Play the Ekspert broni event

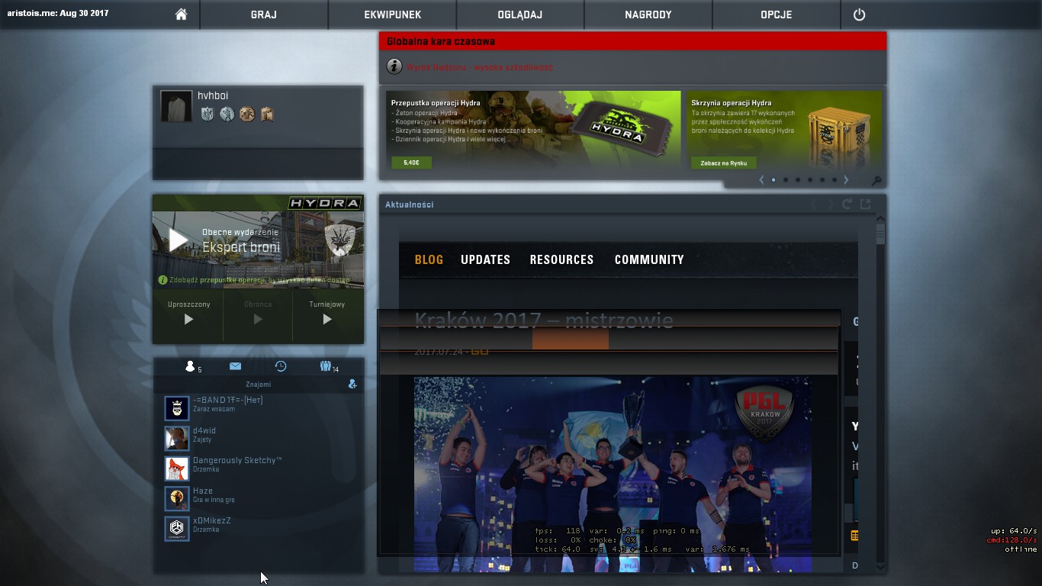click(x=178, y=240)
